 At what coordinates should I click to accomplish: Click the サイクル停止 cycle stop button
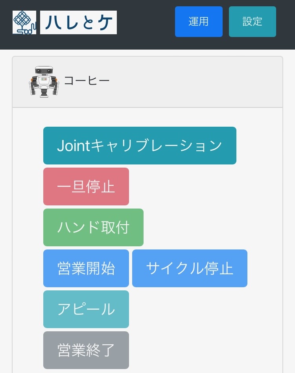(x=190, y=268)
